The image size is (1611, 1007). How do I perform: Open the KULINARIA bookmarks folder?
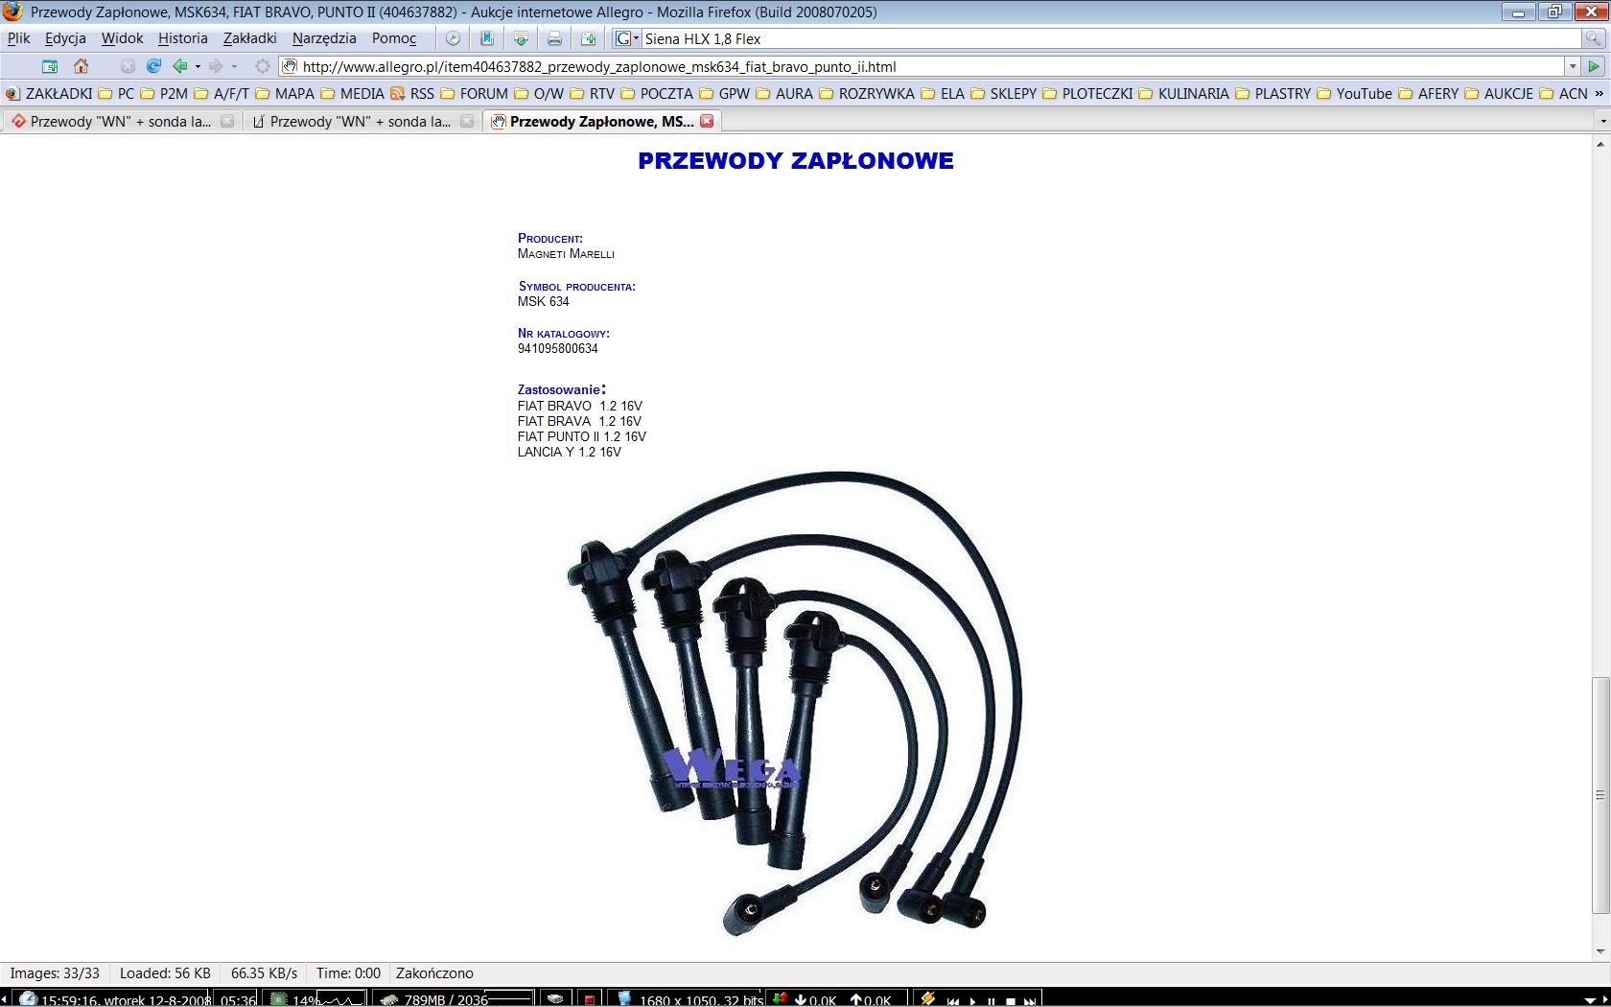click(1183, 93)
